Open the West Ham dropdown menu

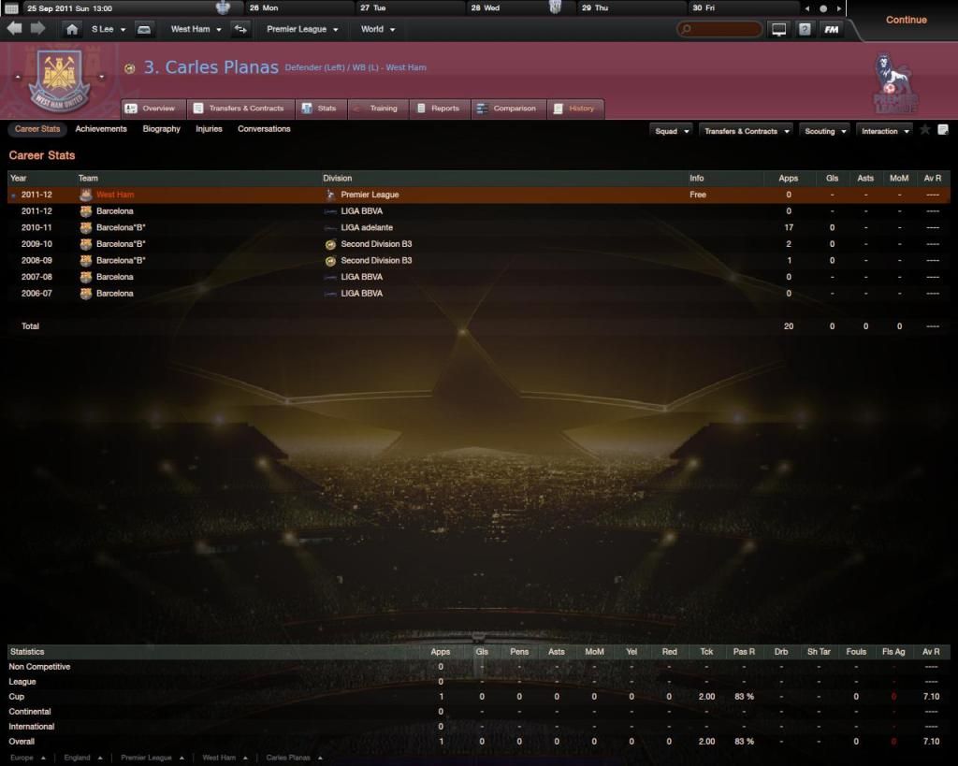(x=196, y=29)
